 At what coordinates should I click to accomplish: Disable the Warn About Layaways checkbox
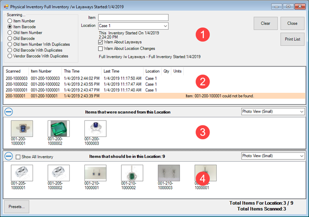100,42
